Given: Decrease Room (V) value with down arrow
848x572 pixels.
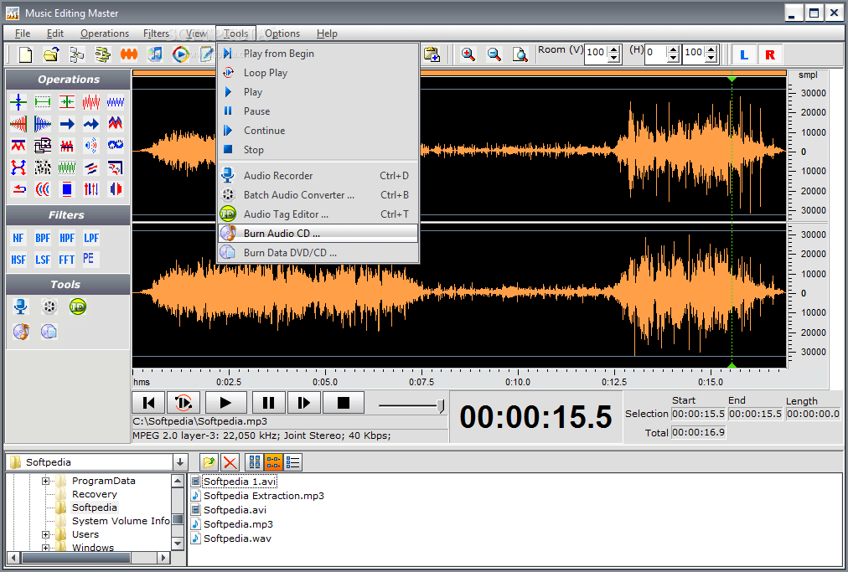Looking at the screenshot, I should 614,59.
